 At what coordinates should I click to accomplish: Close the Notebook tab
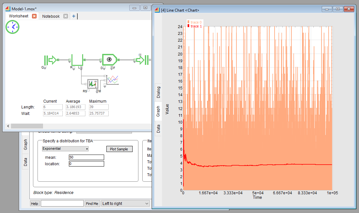click(x=66, y=16)
